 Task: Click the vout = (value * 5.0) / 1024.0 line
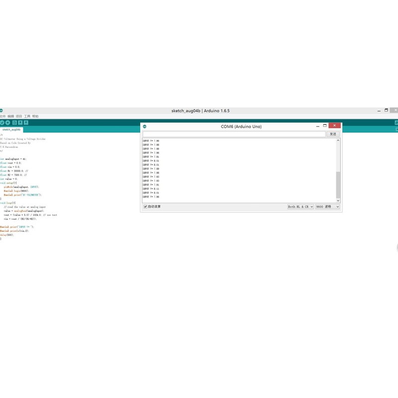[30, 215]
